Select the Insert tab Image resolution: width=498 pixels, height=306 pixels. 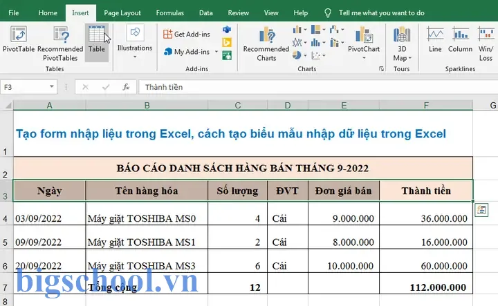pos(80,13)
